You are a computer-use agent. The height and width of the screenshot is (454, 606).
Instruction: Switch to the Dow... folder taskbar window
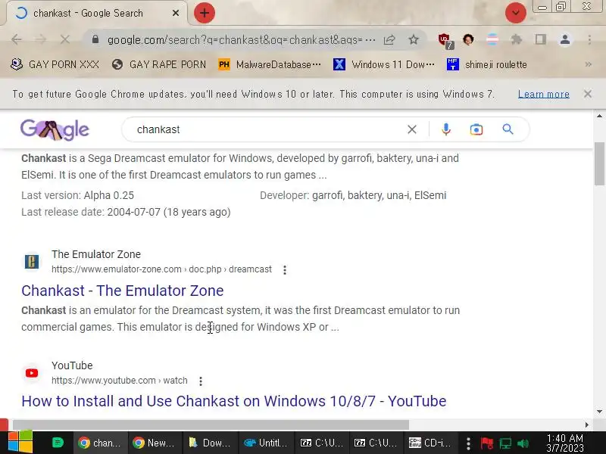tap(210, 443)
